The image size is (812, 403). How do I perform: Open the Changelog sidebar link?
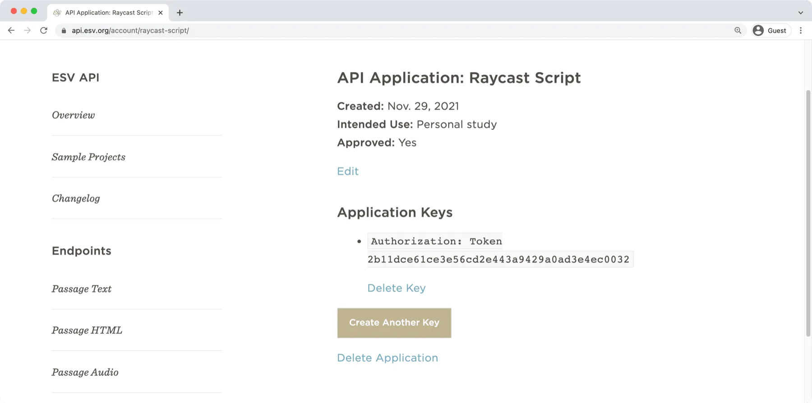(76, 198)
